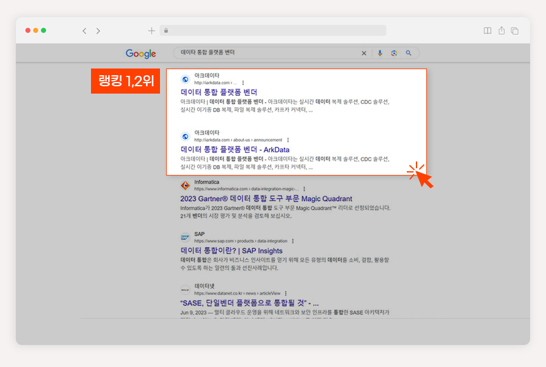Click the share icon in browser toolbar

click(501, 31)
